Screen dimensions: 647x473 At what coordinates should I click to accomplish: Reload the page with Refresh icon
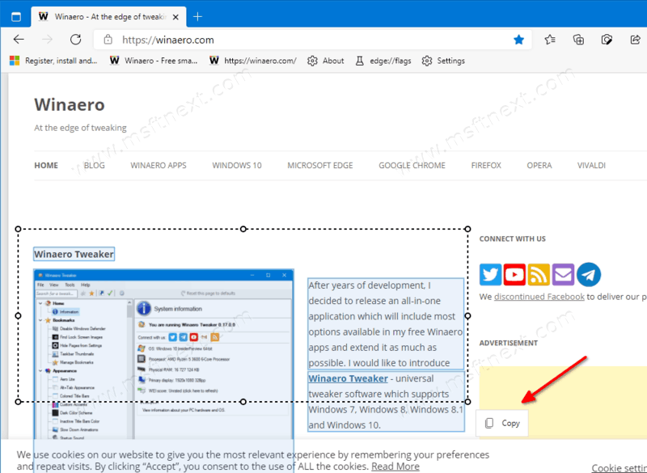click(x=75, y=39)
